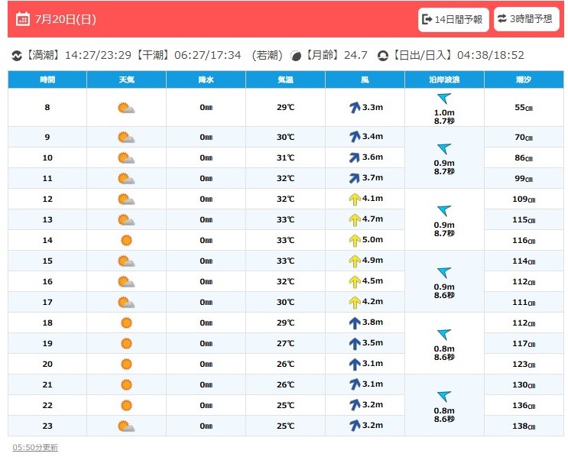Screen dimensions: 568x457
Task: Click the partly cloudy icon at 23時
Action: pos(126,426)
